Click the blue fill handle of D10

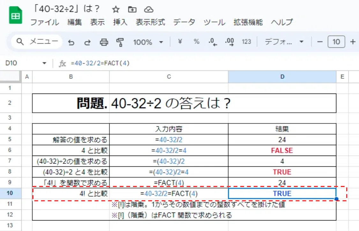pyautogui.click(x=336, y=199)
